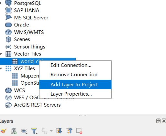Click the splitter handle above Layers panel
Image resolution: width=166 pixels, height=136 pixels.
(x=83, y=116)
